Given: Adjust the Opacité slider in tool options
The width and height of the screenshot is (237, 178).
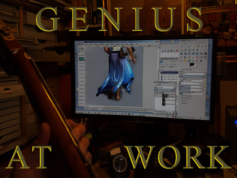Looking at the screenshot, I should pyautogui.click(x=192, y=77).
